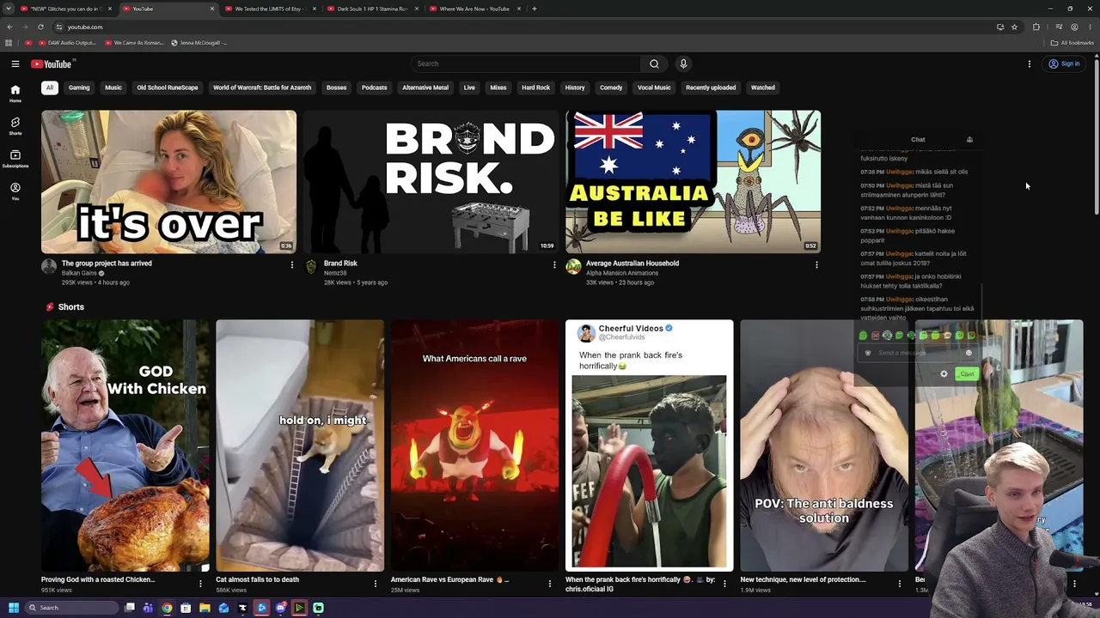Select the Music filter chip
Image resolution: width=1100 pixels, height=618 pixels.
coord(113,88)
